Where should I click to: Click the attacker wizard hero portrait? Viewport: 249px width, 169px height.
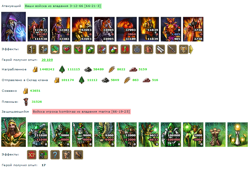tap(13, 27)
